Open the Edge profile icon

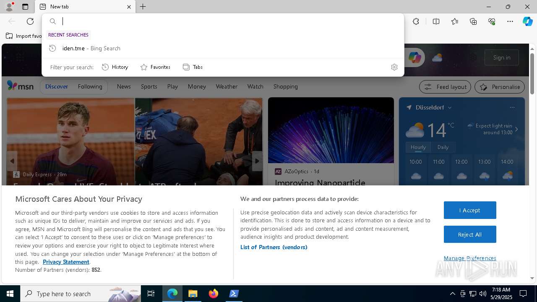tap(9, 7)
